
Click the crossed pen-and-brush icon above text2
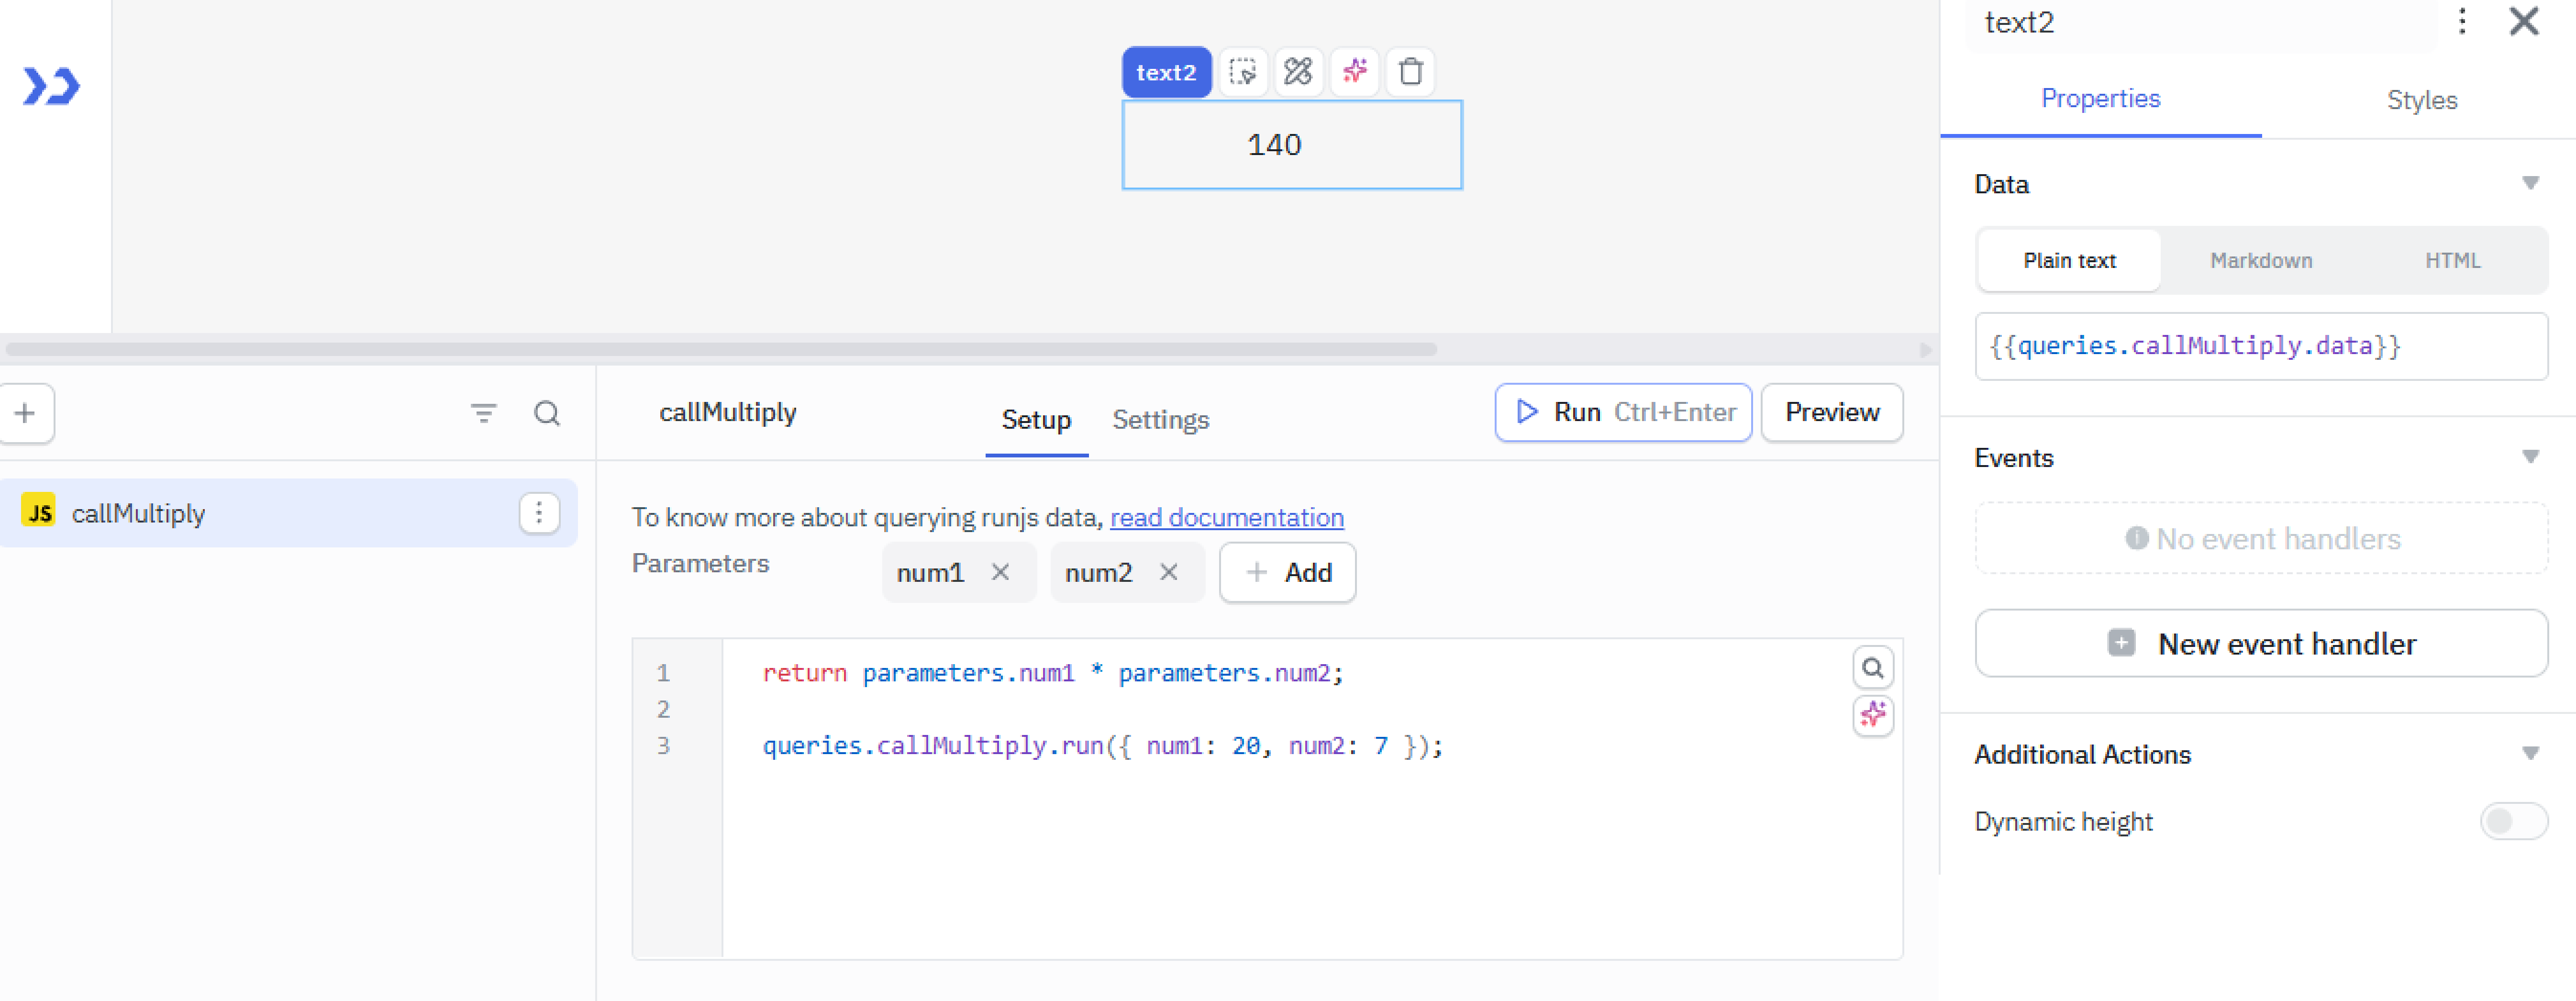(x=1298, y=71)
